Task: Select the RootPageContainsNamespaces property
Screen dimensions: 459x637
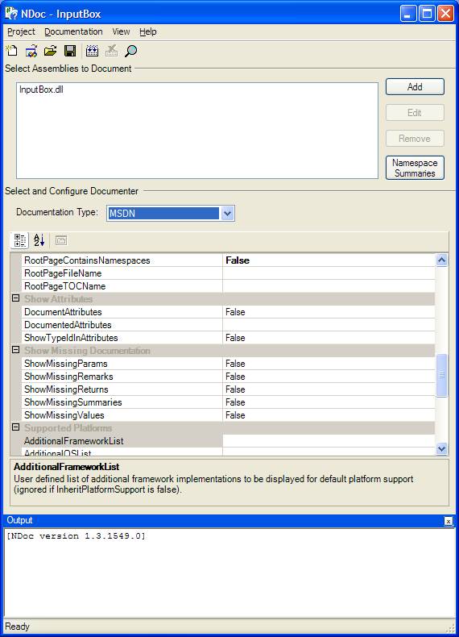Action: coord(122,260)
